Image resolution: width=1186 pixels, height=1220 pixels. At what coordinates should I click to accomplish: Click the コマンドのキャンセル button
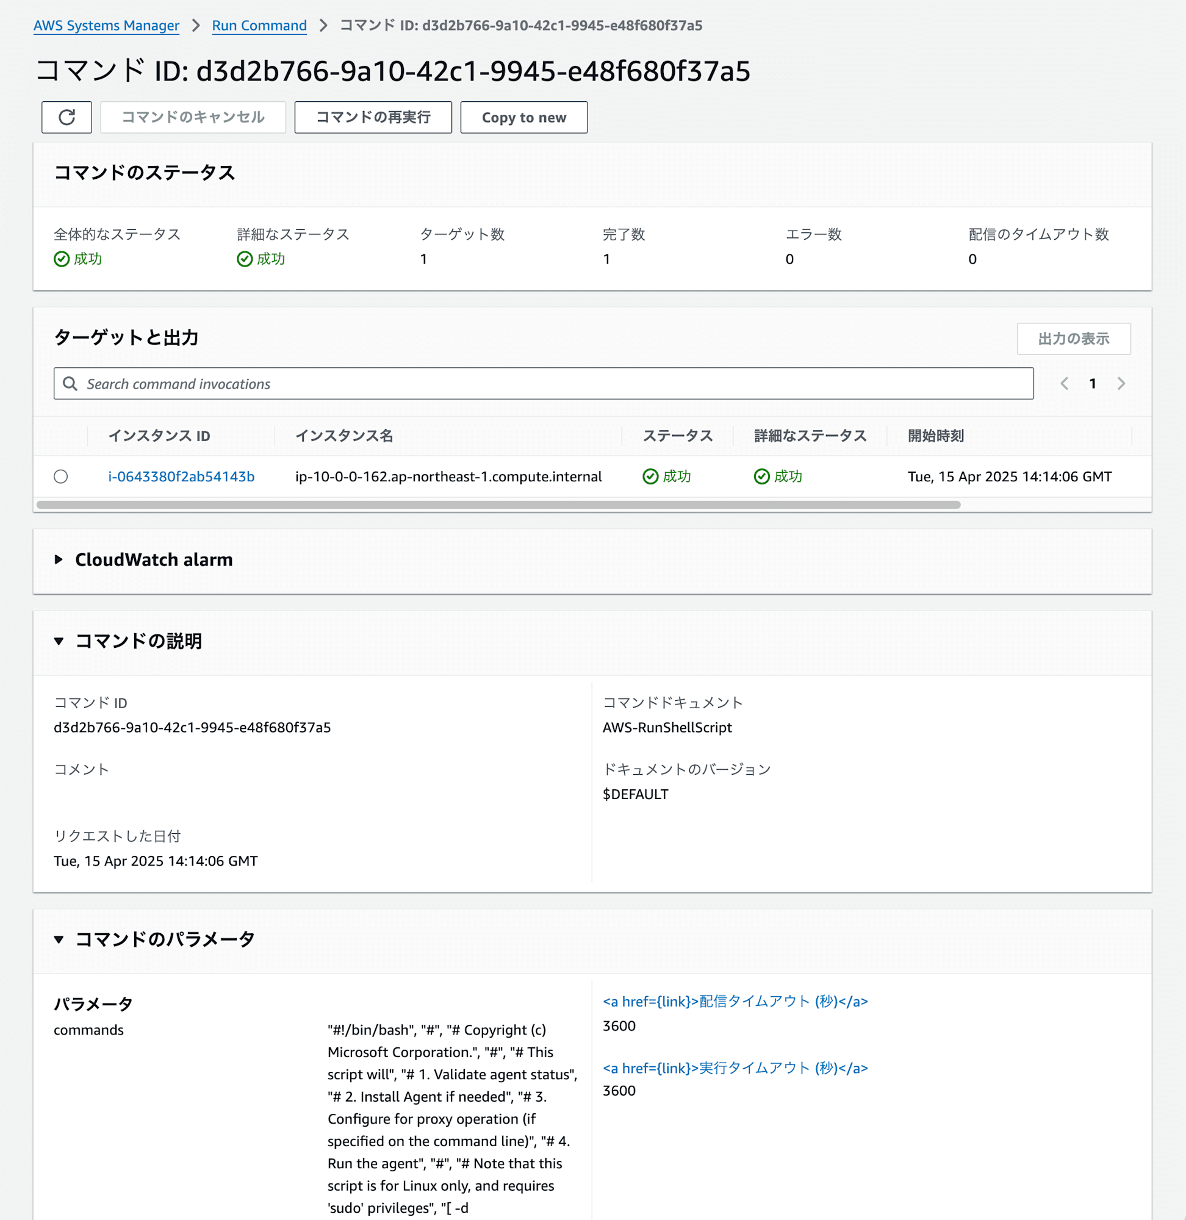point(193,117)
